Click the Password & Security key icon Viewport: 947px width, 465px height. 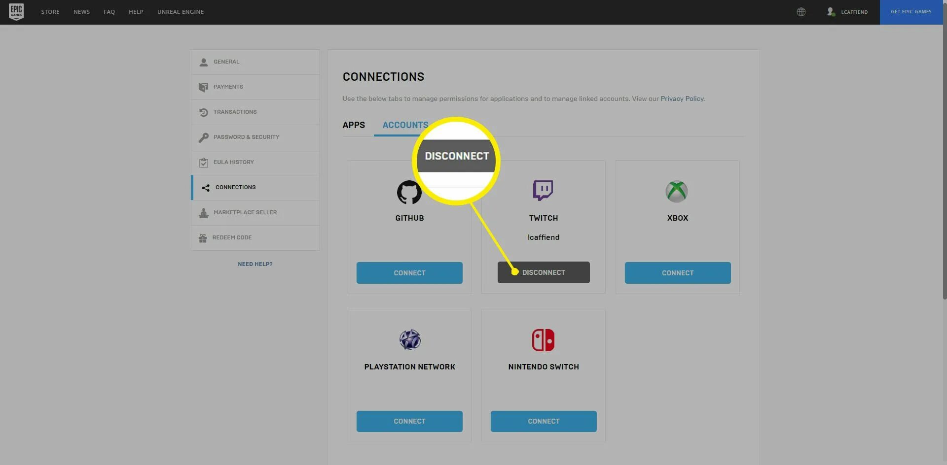pyautogui.click(x=203, y=137)
